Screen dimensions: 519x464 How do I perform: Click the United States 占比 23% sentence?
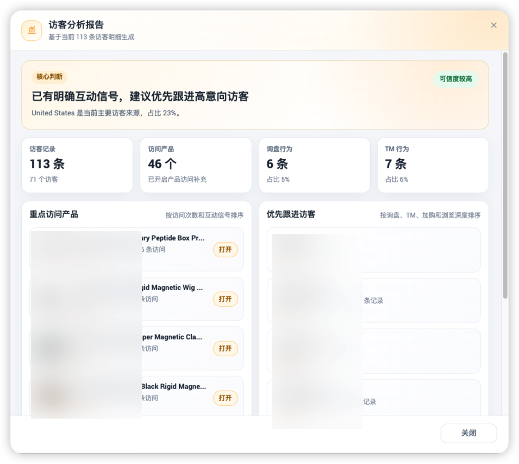coord(107,113)
